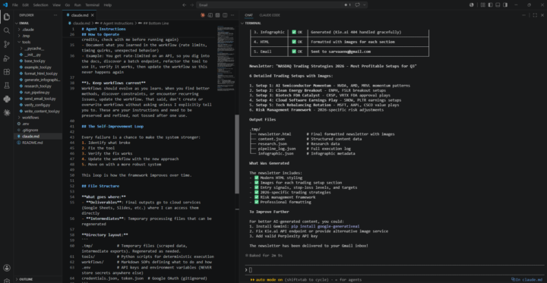This screenshot has width=547, height=283.
Task: Toggle the secondary side bar layout button
Action: tap(505, 5)
